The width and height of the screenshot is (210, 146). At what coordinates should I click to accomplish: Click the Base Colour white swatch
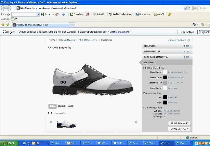click(x=165, y=72)
